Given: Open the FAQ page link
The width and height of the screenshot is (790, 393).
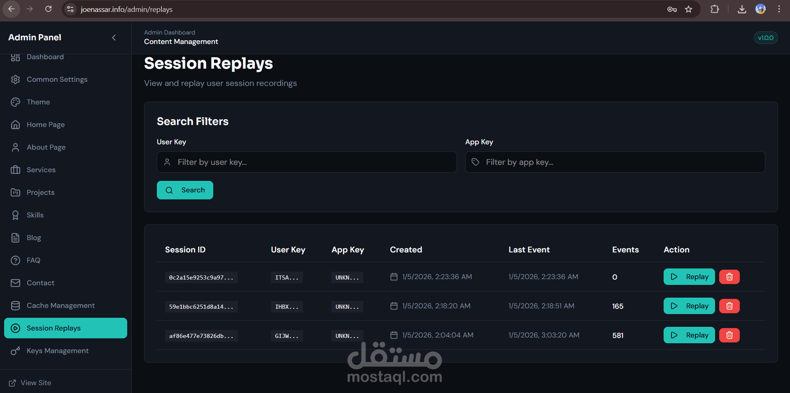Looking at the screenshot, I should (65, 260).
